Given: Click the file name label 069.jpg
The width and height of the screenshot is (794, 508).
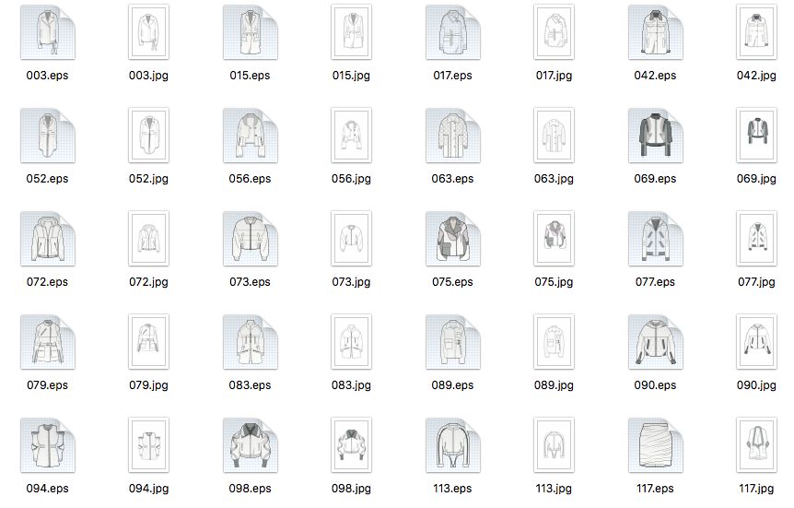Looking at the screenshot, I should click(756, 179).
